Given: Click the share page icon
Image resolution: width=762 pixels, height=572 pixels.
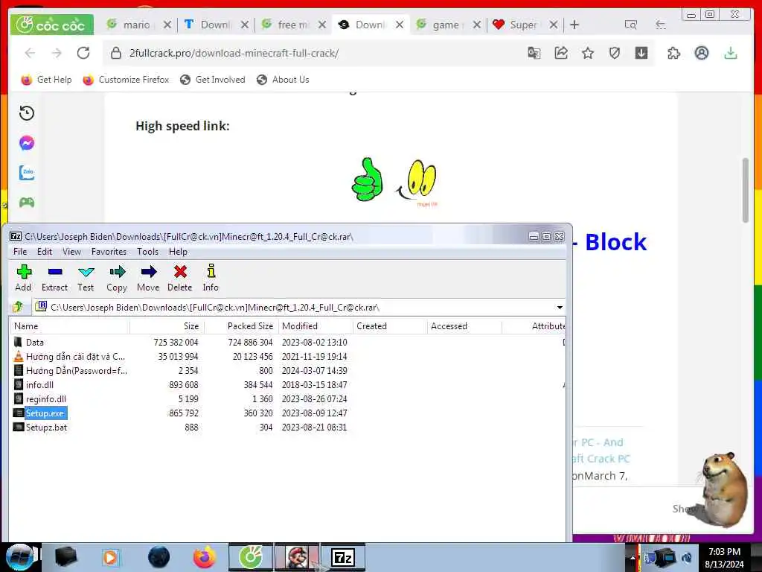Looking at the screenshot, I should (x=561, y=53).
